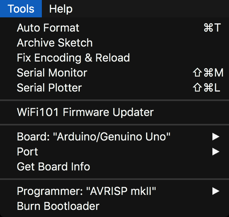This screenshot has width=229, height=217.
Task: Click the "AVRISP mkII" programmer name text
Action: click(x=121, y=191)
